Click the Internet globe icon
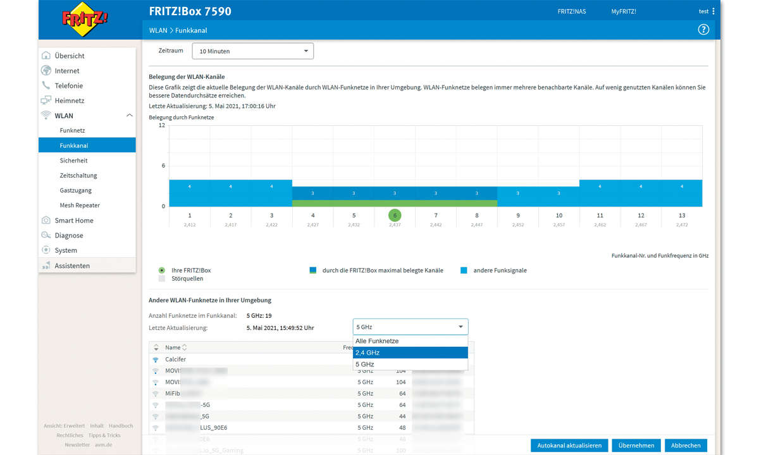 tap(46, 71)
